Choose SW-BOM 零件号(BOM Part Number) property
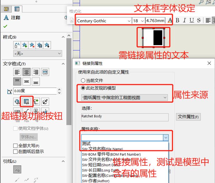 pyautogui.click(x=125, y=154)
